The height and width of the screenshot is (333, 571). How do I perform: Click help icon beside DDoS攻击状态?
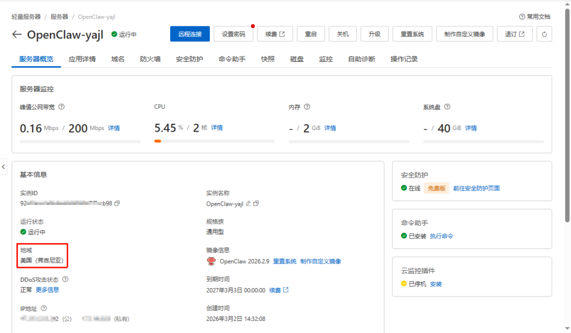coord(65,279)
